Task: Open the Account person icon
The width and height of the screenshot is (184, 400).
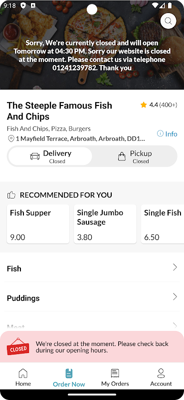Action: coord(161,373)
